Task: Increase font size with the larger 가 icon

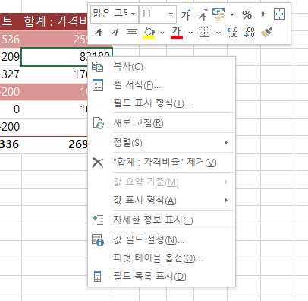Action: [x=186, y=14]
